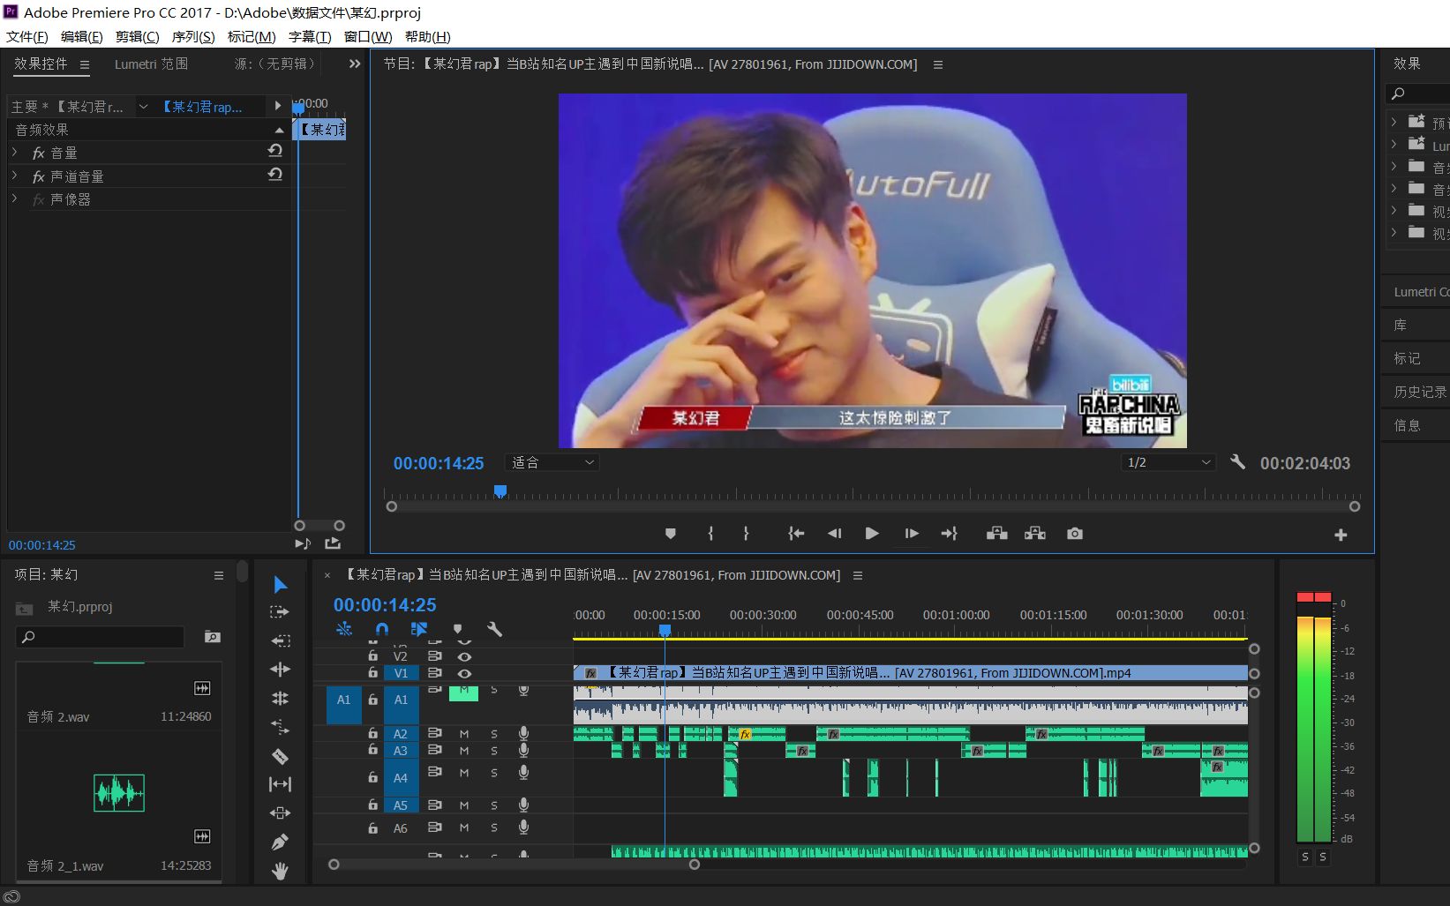Select the Ripple Edit tool
Screen dimensions: 1450x906
tap(280, 670)
